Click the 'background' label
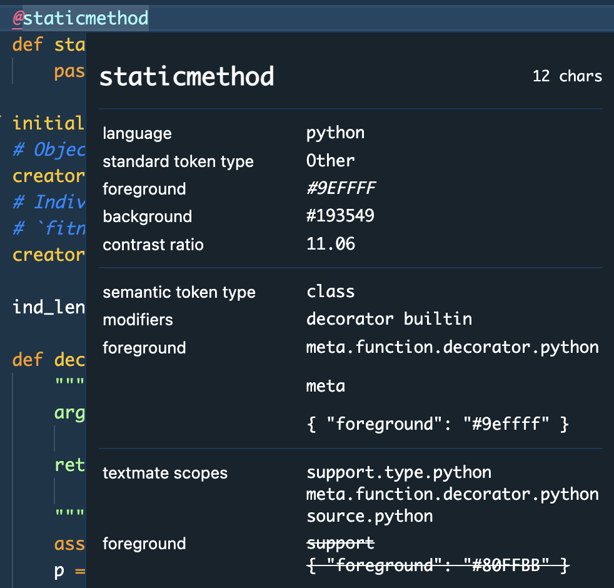The width and height of the screenshot is (614, 588). click(x=147, y=216)
